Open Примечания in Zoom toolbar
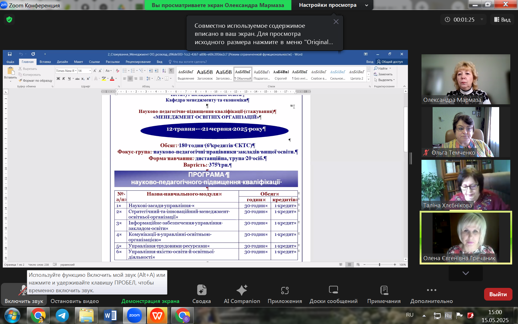Screen dimensions: 518x324 tap(384, 294)
